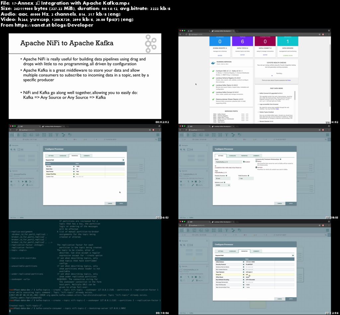Click Cancel button in 00:06:03 frame
Screen dimensions: 340x315
(x=110, y=203)
